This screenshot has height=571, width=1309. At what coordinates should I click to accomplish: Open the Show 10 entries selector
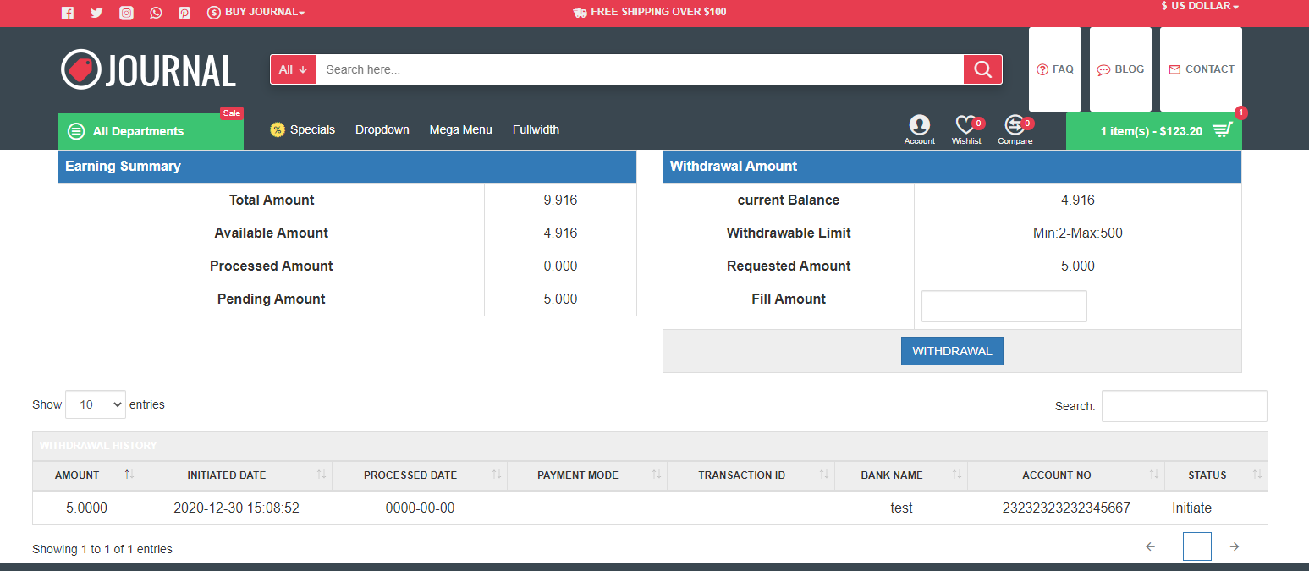point(95,404)
